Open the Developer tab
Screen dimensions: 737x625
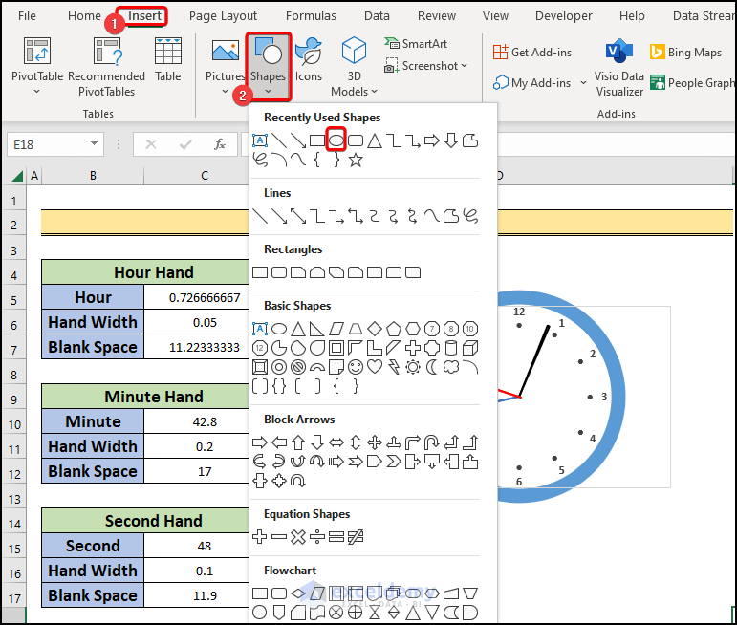(x=564, y=16)
